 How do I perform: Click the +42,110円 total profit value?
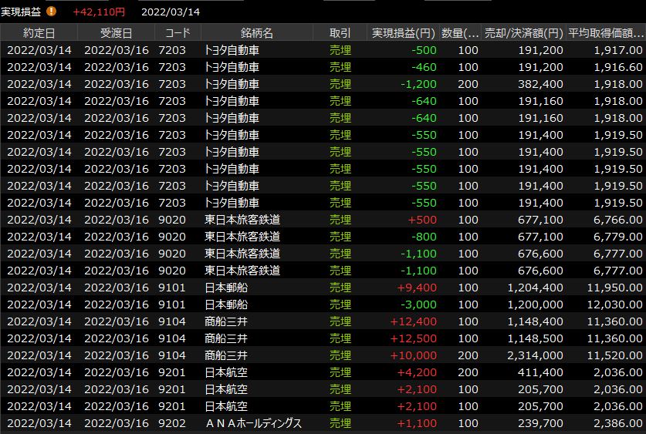[x=99, y=12]
